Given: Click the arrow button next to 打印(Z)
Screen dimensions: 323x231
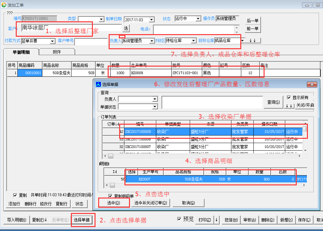Looking at the screenshot, I should pos(217,220).
